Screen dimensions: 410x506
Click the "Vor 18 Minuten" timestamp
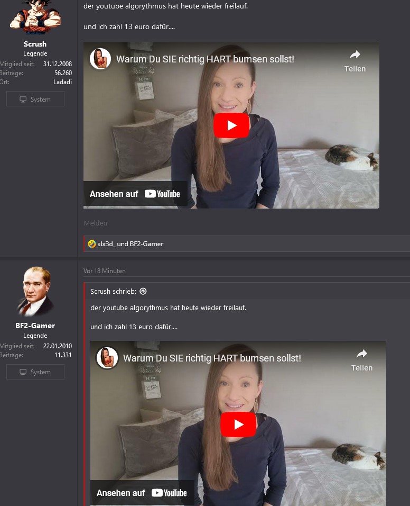coord(105,271)
